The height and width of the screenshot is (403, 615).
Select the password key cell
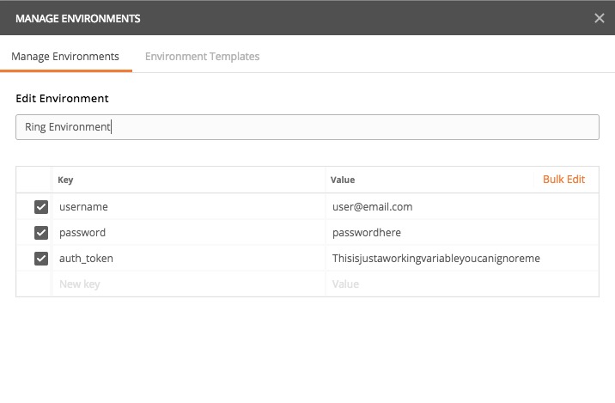tap(82, 233)
